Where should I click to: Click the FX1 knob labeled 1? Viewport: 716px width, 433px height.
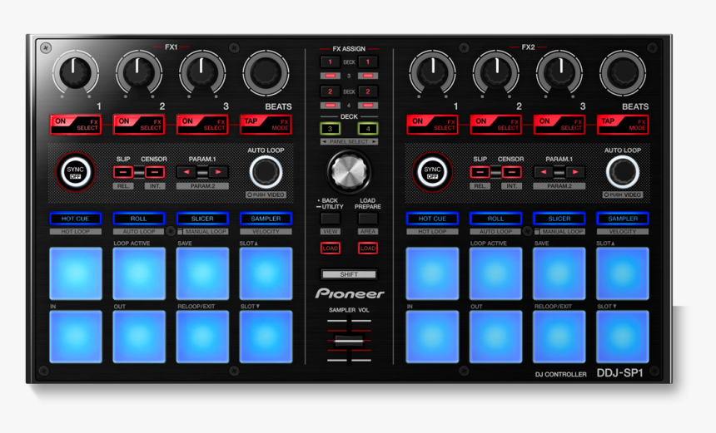[75, 73]
